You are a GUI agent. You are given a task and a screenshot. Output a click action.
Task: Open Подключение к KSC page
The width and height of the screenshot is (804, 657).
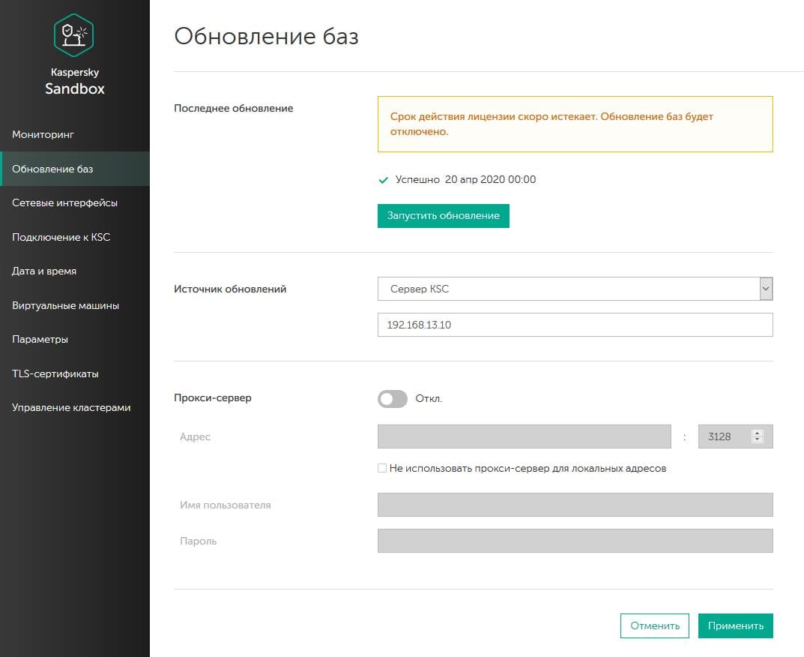tap(61, 237)
